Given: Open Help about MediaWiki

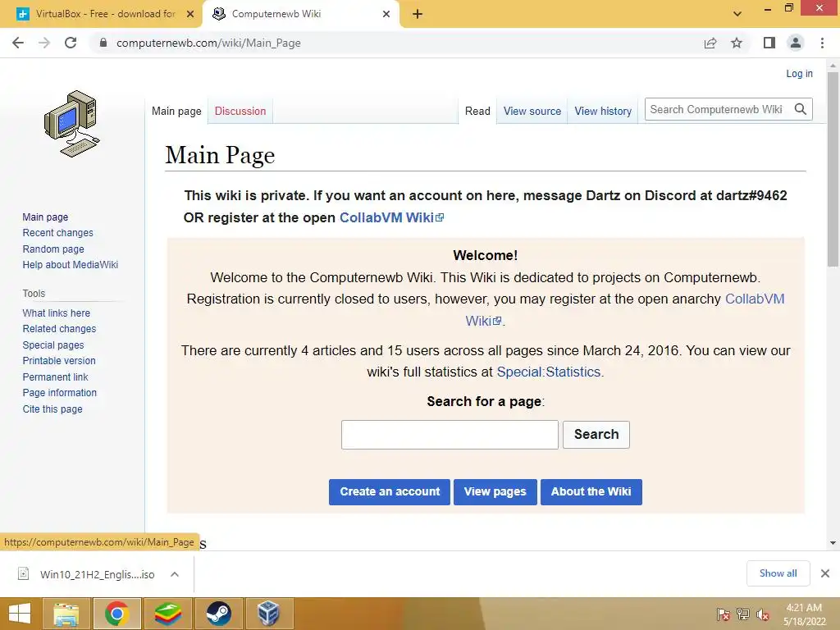Looking at the screenshot, I should click(x=71, y=265).
